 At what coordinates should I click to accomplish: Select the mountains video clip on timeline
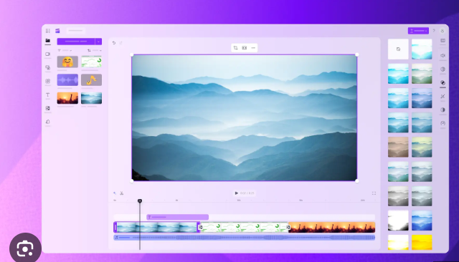pyautogui.click(x=156, y=227)
